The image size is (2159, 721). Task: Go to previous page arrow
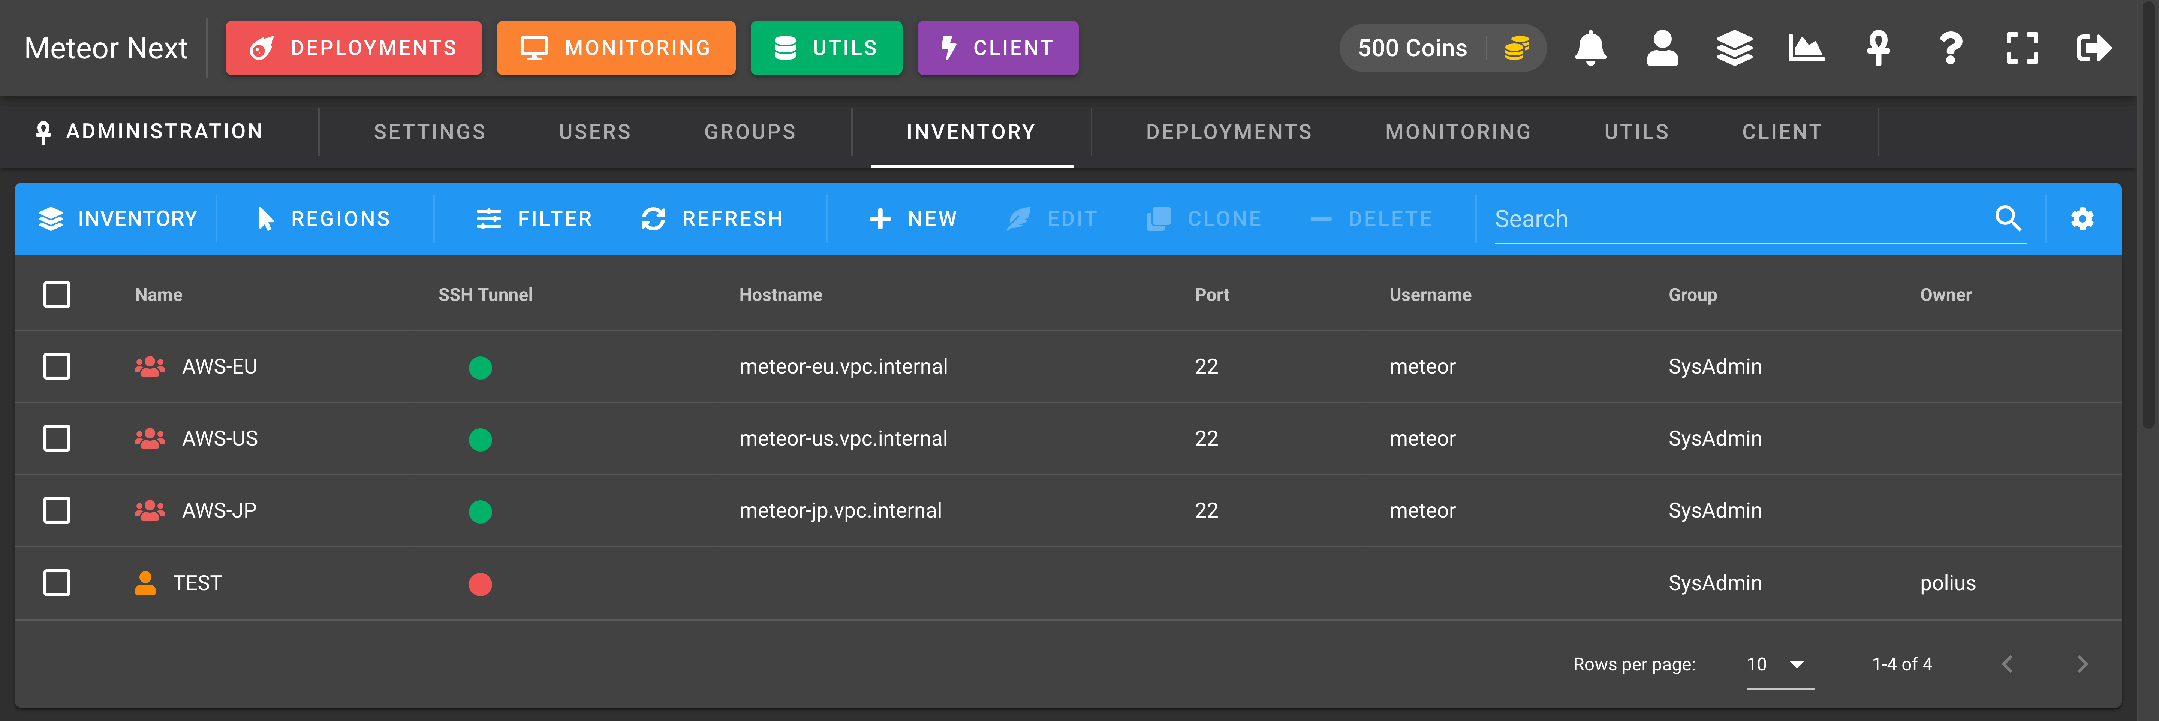pyautogui.click(x=2007, y=664)
